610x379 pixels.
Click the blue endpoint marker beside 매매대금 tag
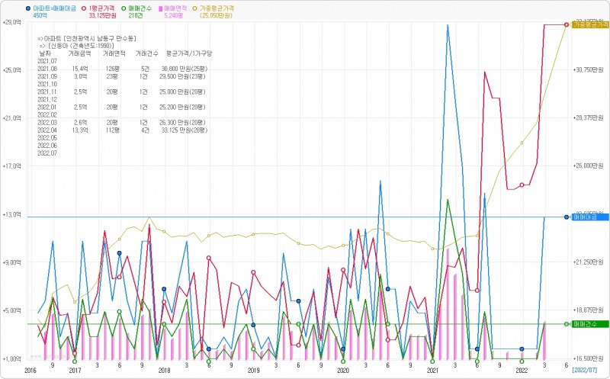click(x=566, y=217)
